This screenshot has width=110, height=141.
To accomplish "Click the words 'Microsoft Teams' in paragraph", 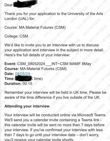I will tap(92, 115).
